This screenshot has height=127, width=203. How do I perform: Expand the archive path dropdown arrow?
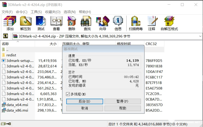coord(200,36)
